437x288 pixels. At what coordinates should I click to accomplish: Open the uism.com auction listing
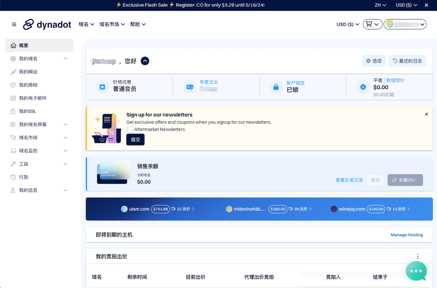(158, 209)
